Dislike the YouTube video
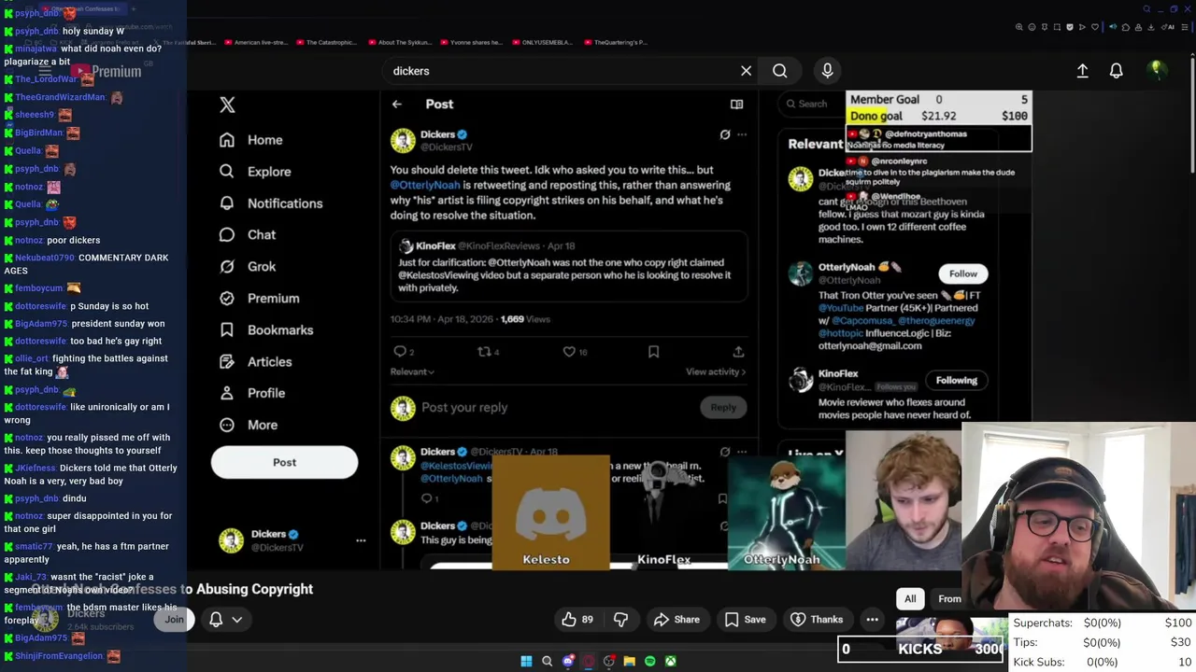The image size is (1196, 672). [x=620, y=620]
